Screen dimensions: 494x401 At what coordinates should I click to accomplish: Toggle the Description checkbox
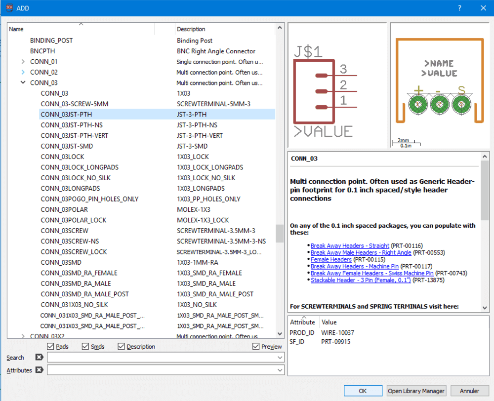click(x=121, y=347)
